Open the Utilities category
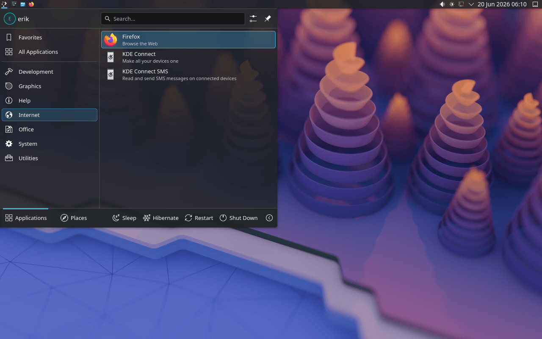 click(x=50, y=158)
